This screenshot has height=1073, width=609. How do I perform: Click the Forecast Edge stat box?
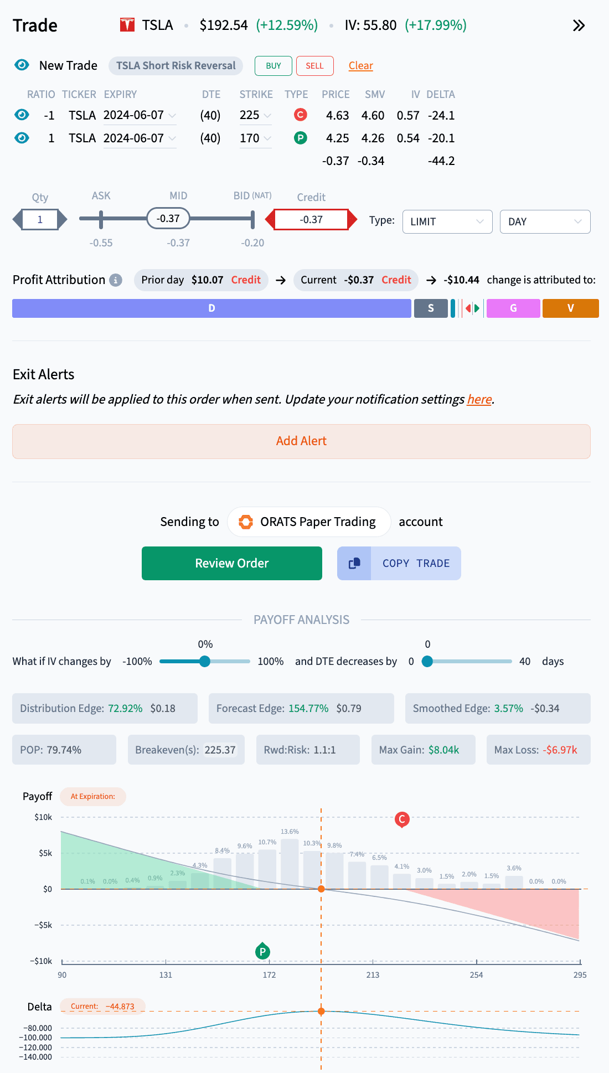(x=301, y=709)
